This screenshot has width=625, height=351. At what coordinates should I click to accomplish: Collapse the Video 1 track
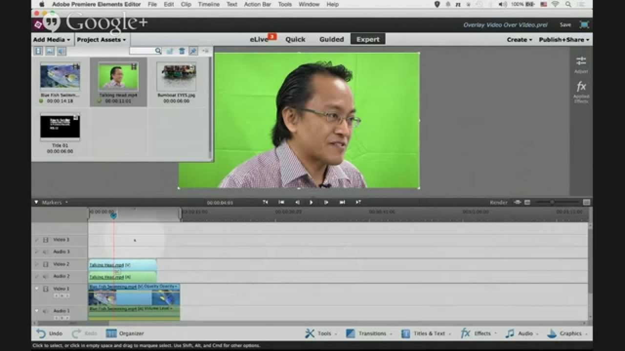click(36, 289)
